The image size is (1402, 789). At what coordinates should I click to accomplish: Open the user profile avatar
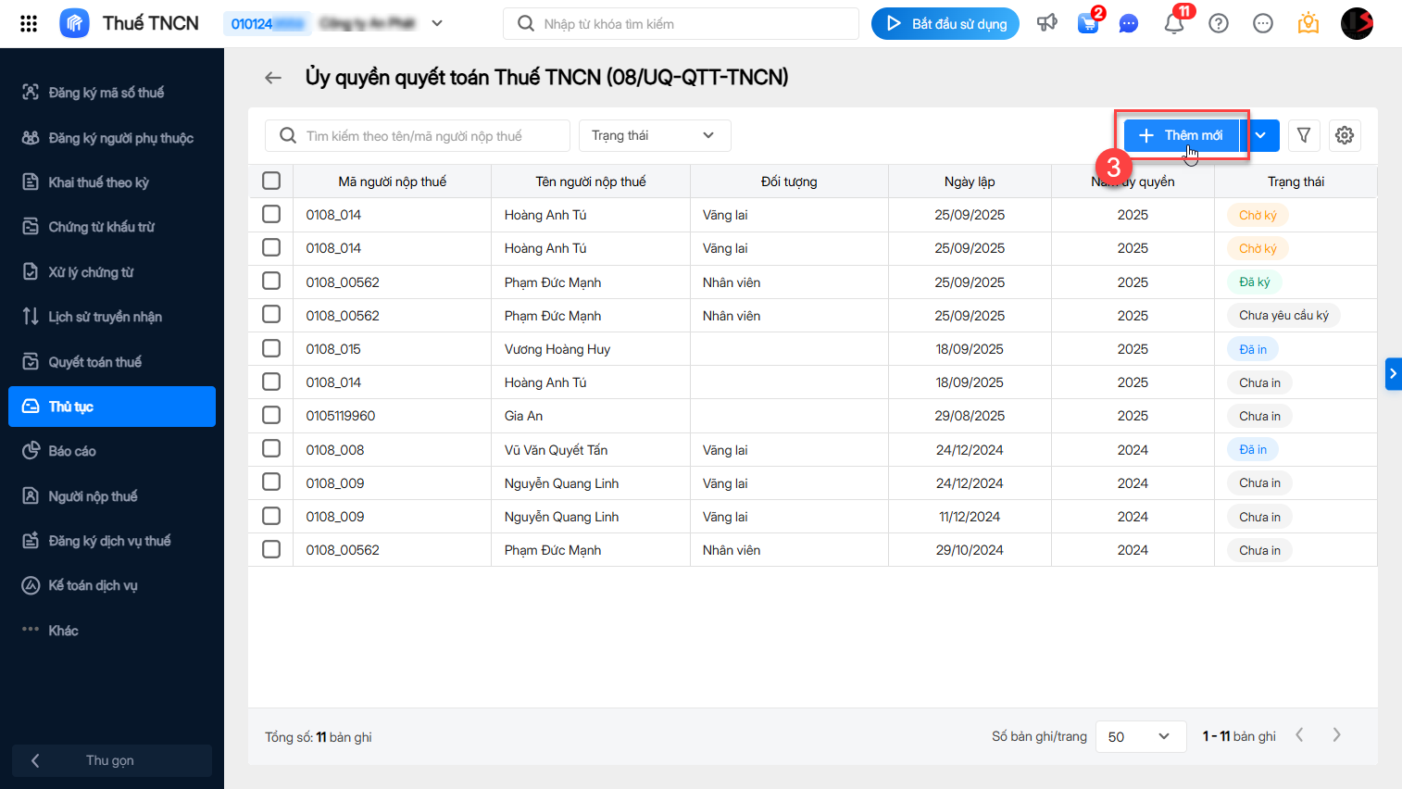[1357, 23]
